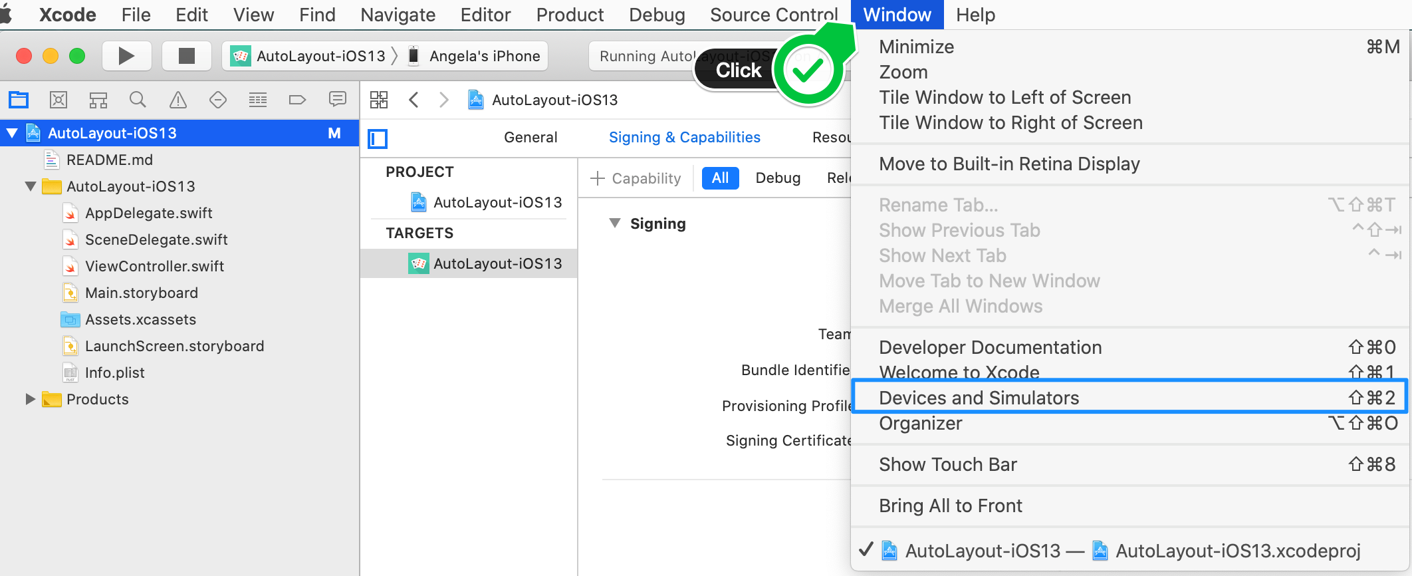Open ViewController.swift
This screenshot has width=1412, height=576.
[179, 266]
